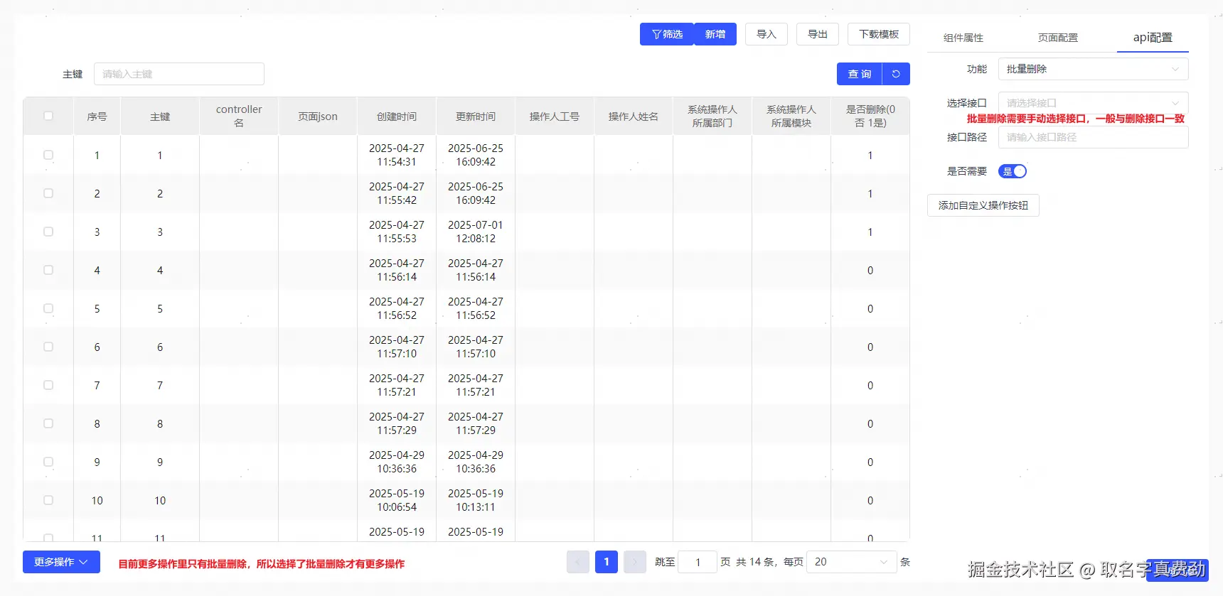The width and height of the screenshot is (1223, 596).
Task: Expand the 更多操作 menu button
Action: coord(61,562)
